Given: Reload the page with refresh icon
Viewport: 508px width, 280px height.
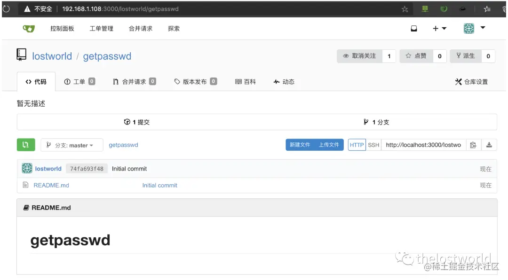Looking at the screenshot, I should click(x=6, y=9).
